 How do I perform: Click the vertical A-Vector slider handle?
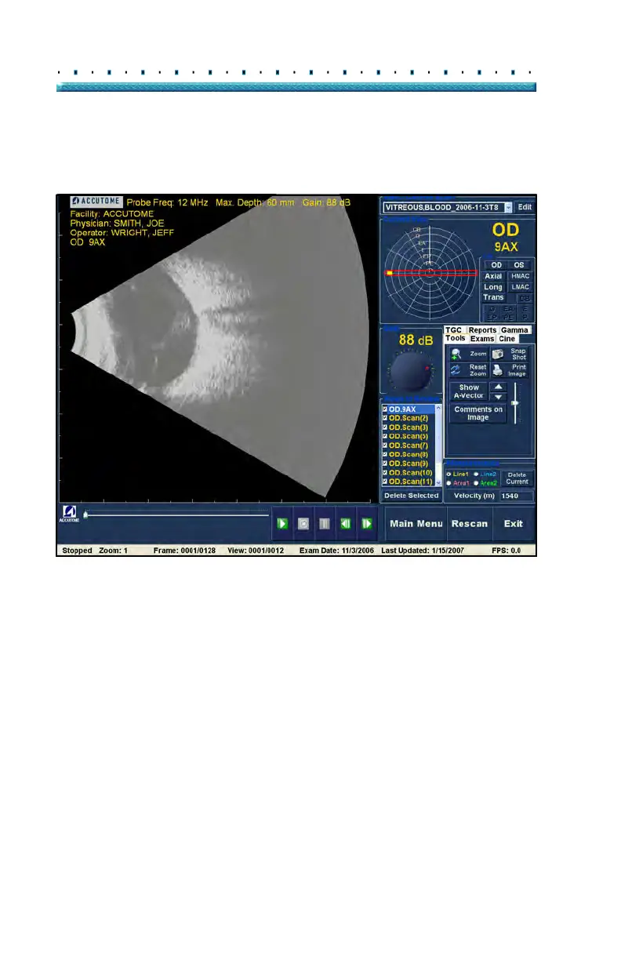click(x=515, y=403)
